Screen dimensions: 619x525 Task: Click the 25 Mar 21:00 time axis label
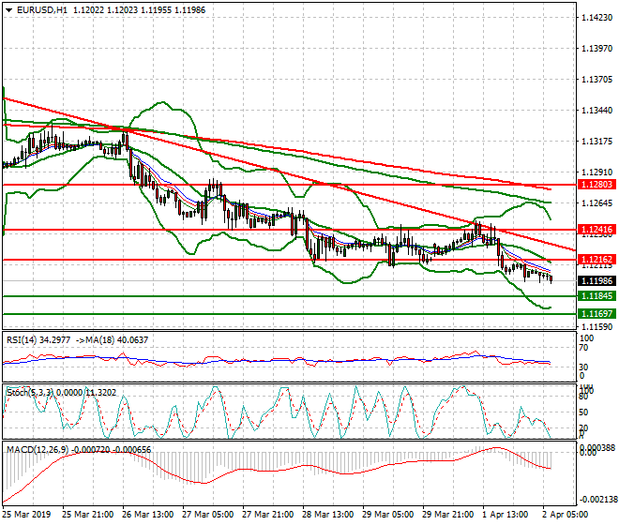coord(87,515)
